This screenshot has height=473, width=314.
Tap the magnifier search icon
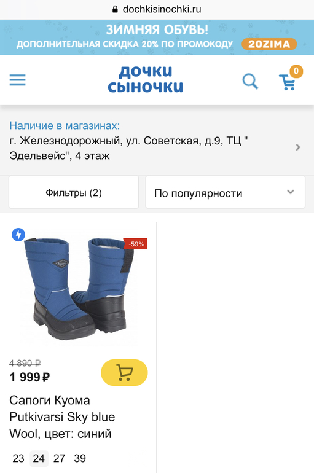click(250, 81)
